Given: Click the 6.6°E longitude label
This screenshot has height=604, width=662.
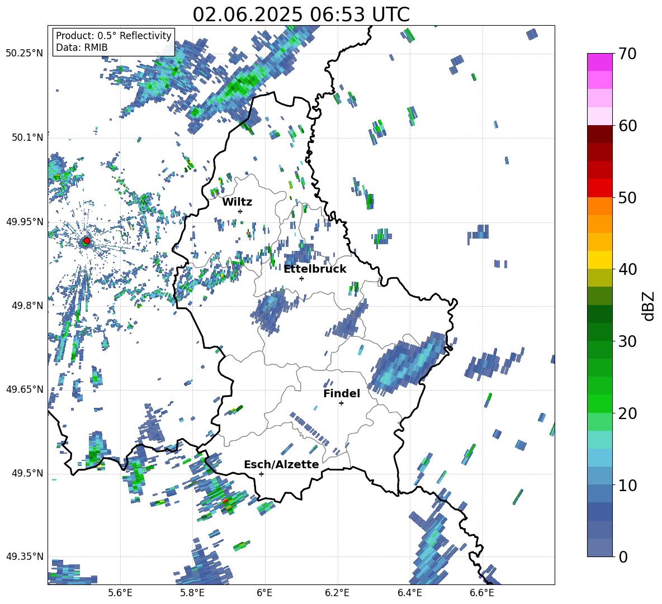Looking at the screenshot, I should click(482, 593).
